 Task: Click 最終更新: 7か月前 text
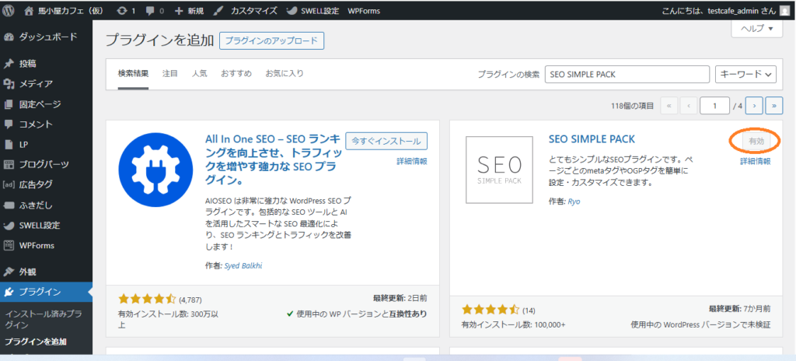740,309
